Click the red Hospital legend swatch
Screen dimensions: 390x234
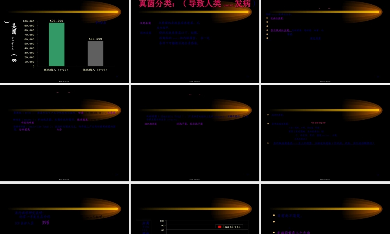(x=220, y=227)
